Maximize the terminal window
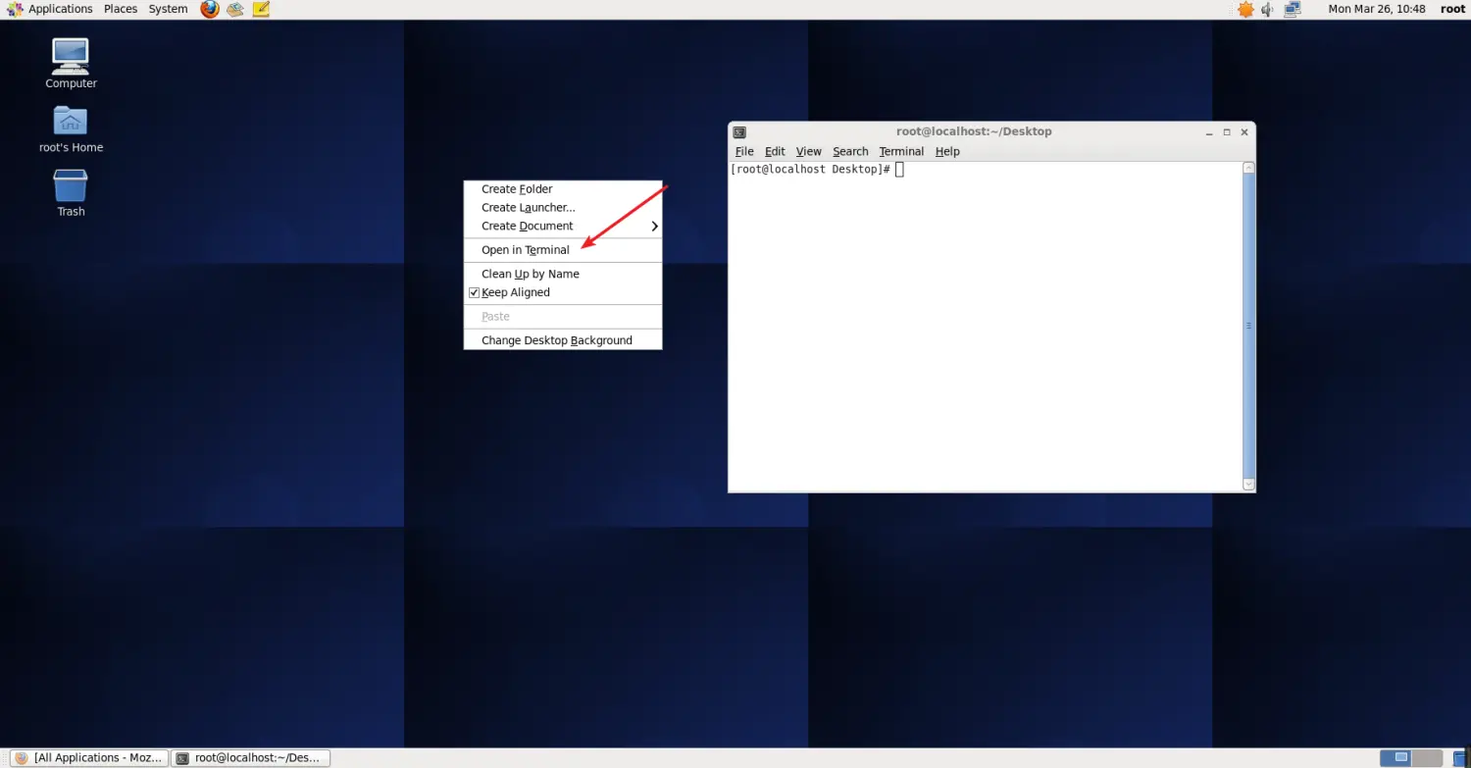1471x768 pixels. (1227, 131)
